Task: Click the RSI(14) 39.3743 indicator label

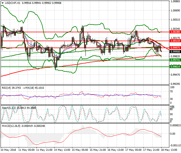Action: point(11,88)
